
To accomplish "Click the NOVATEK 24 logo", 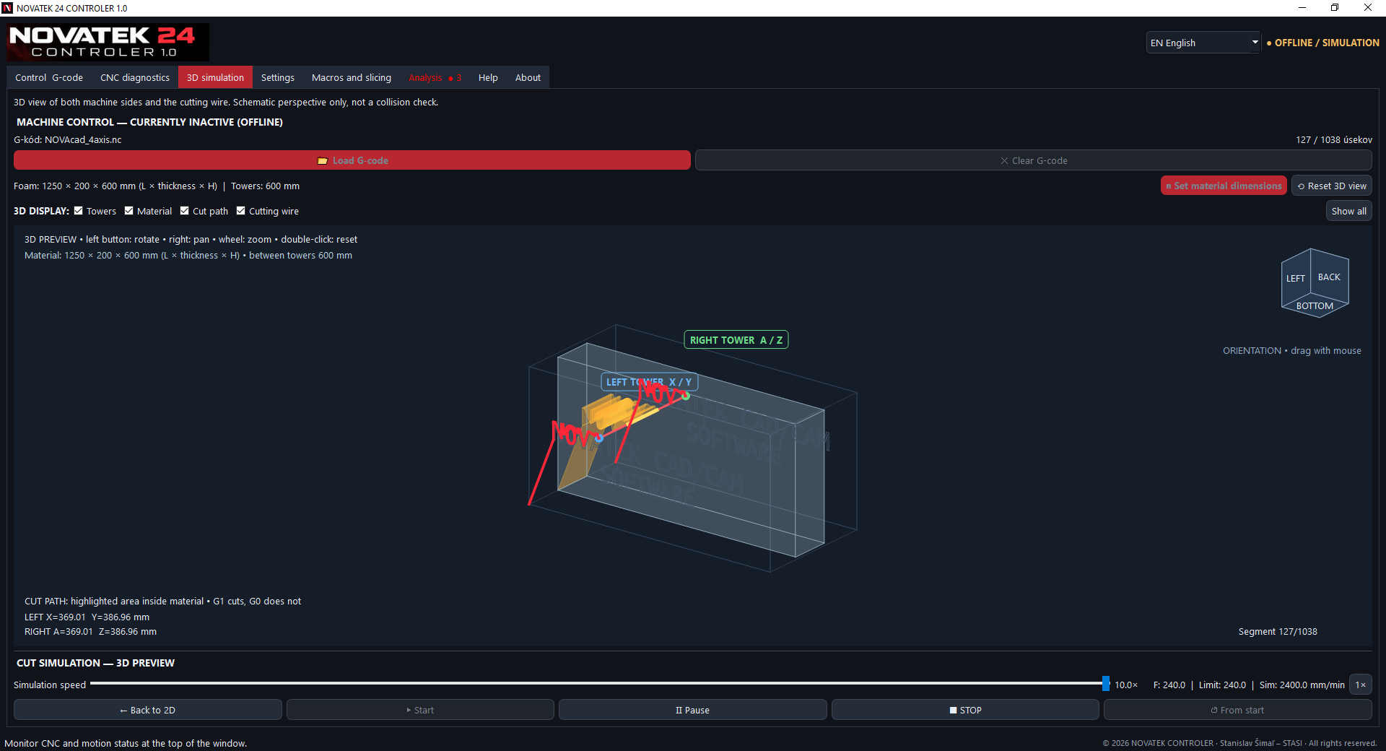I will (108, 42).
